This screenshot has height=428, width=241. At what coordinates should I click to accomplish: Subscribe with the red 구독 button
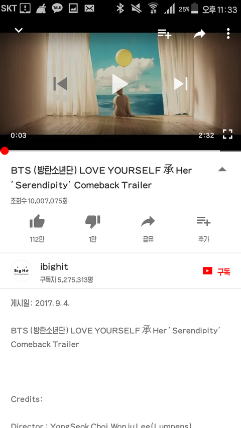[x=216, y=271]
